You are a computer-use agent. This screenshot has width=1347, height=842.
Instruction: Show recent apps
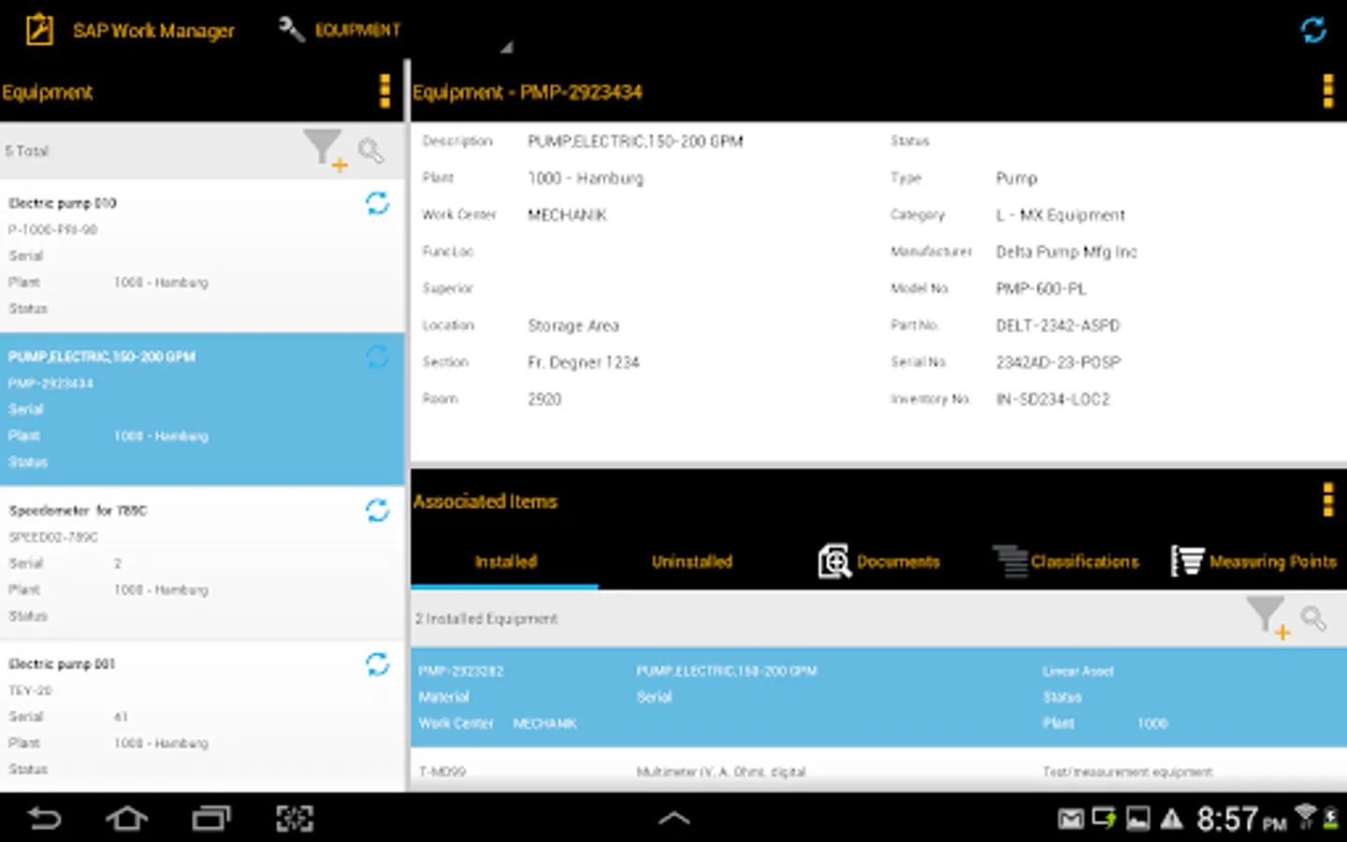pyautogui.click(x=211, y=819)
